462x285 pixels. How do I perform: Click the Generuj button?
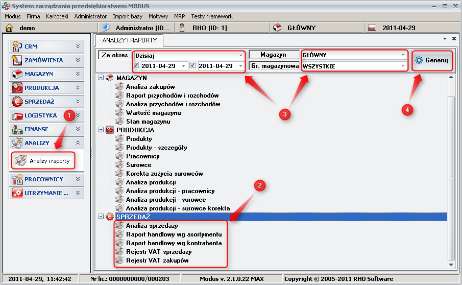(432, 60)
